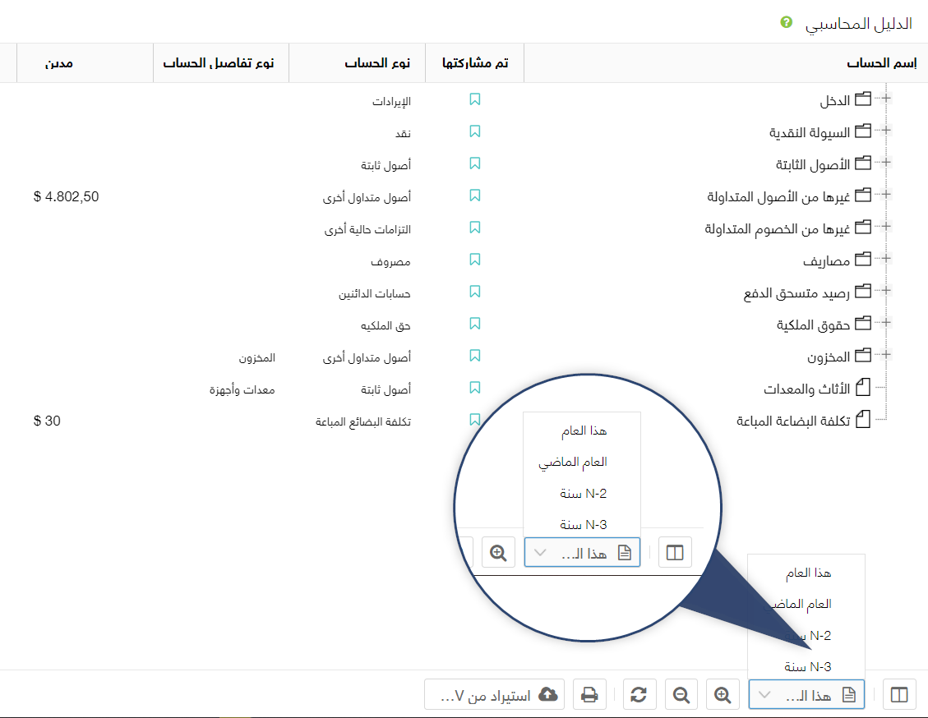Sort by نوع الحساب column header
Image resolution: width=928 pixels, height=718 pixels.
377,62
